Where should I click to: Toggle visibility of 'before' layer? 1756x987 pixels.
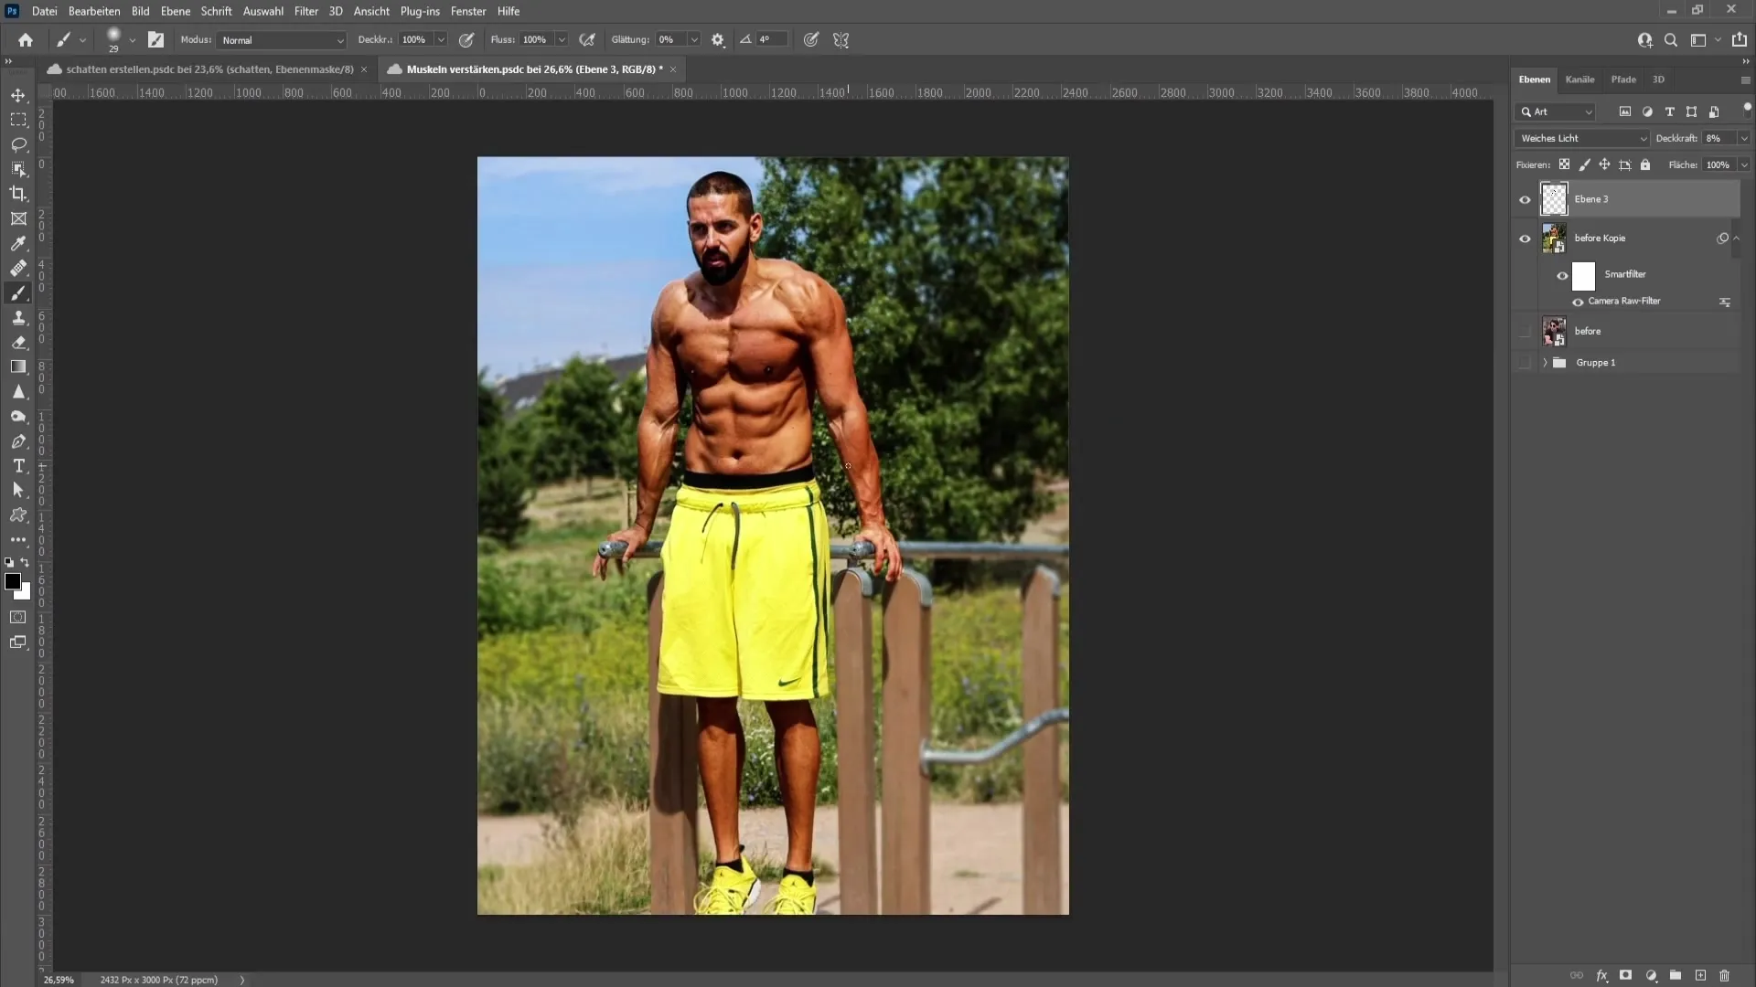(1525, 332)
